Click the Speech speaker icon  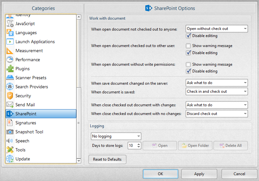[x=10, y=141]
